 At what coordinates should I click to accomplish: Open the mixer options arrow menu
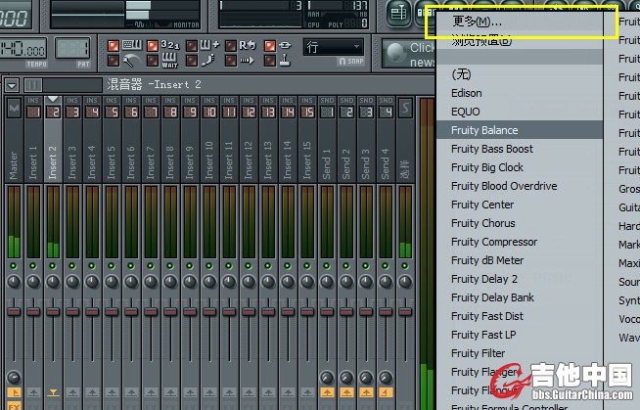coord(12,85)
